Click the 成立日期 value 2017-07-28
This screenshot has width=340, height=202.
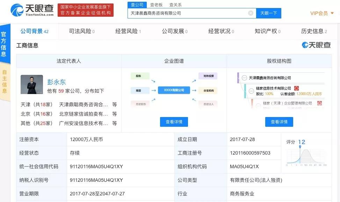[242, 139]
